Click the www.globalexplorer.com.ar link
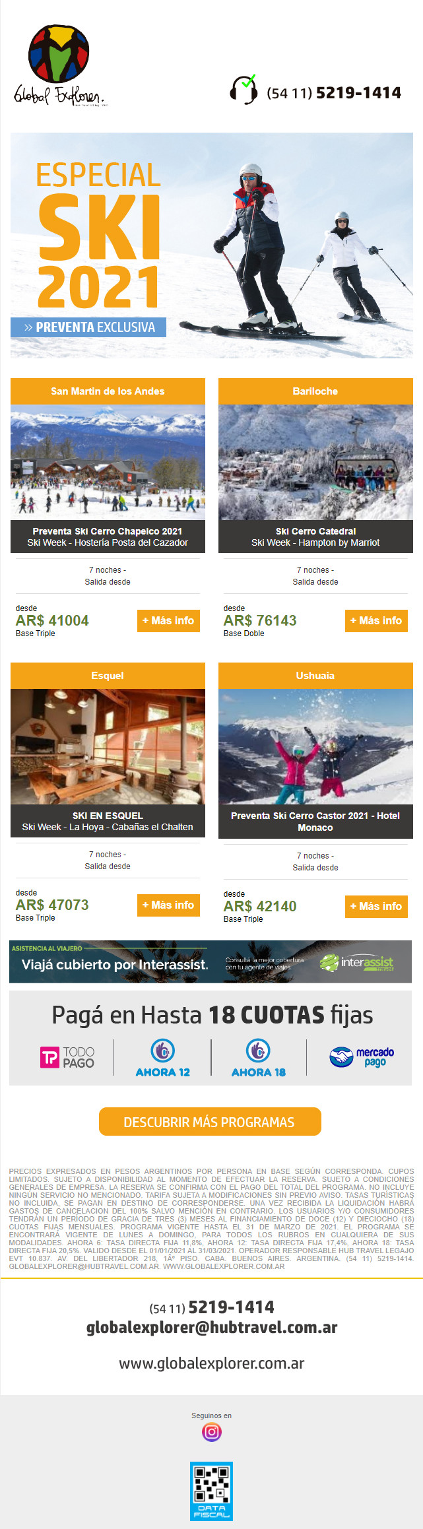The image size is (423, 1529). click(212, 1363)
